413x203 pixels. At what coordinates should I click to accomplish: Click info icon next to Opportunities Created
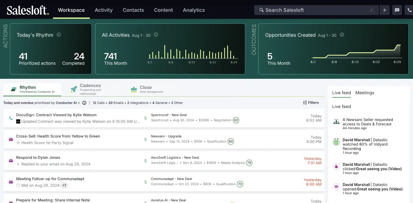tap(342, 35)
